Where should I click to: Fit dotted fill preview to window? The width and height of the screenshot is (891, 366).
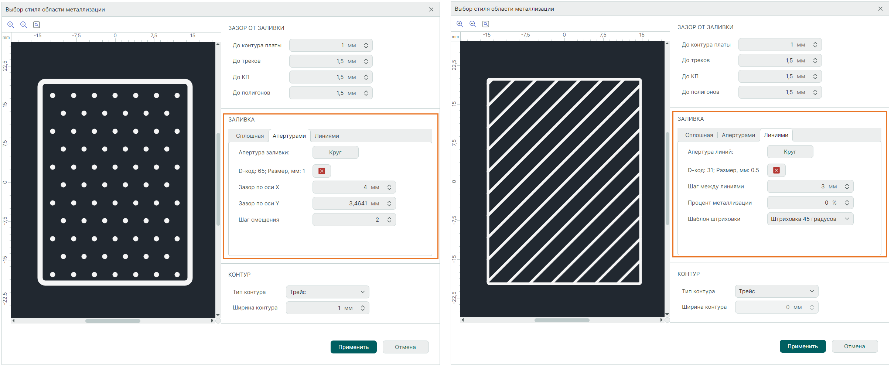[x=37, y=25]
